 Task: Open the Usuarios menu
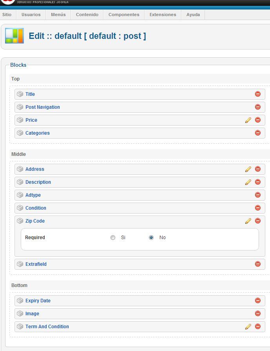[31, 15]
